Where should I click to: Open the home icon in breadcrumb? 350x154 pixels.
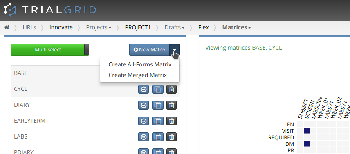pos(7,27)
